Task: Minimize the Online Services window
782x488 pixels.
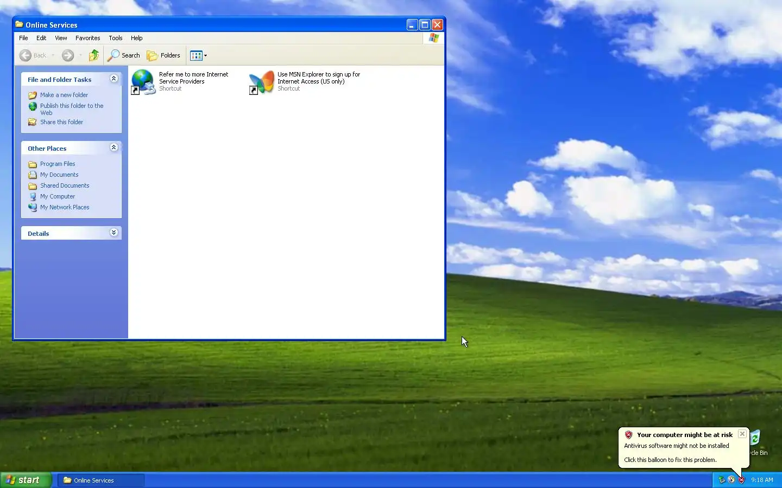Action: (x=412, y=24)
